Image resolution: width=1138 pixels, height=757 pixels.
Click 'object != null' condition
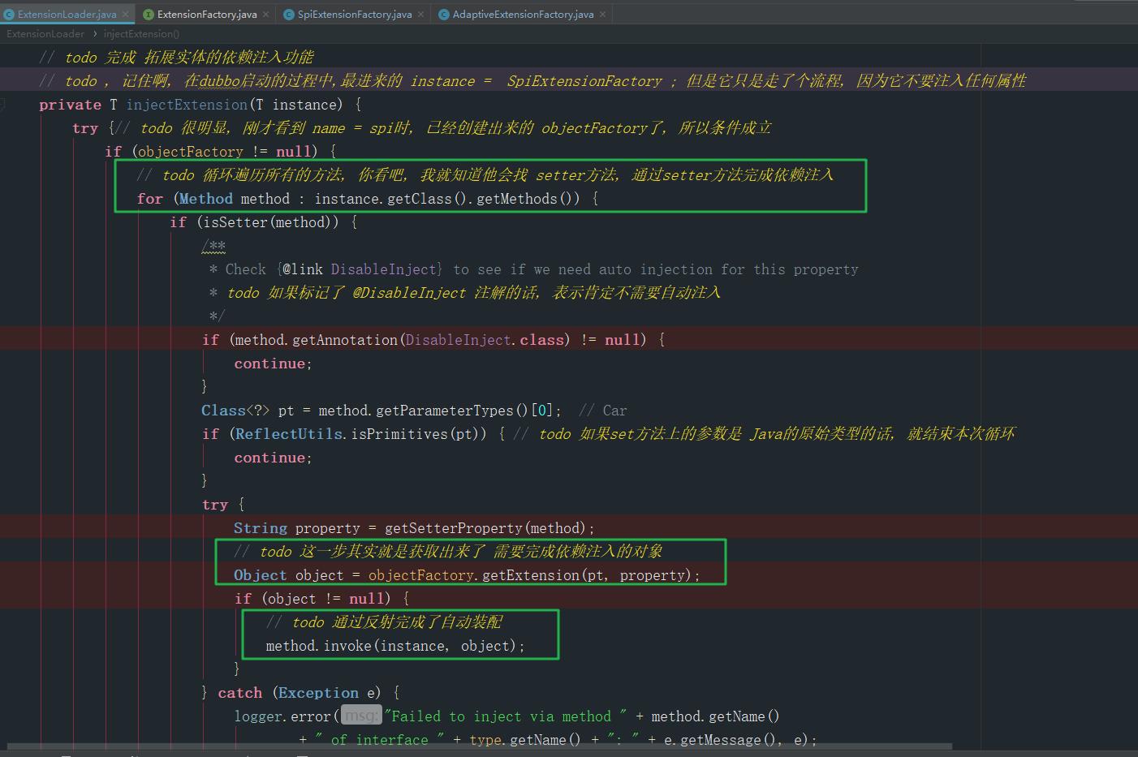325,599
